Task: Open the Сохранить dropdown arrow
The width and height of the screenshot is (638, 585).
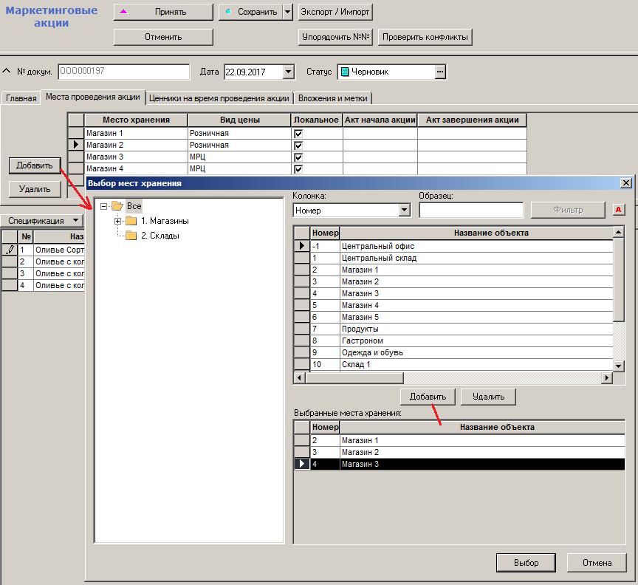Action: coord(288,12)
